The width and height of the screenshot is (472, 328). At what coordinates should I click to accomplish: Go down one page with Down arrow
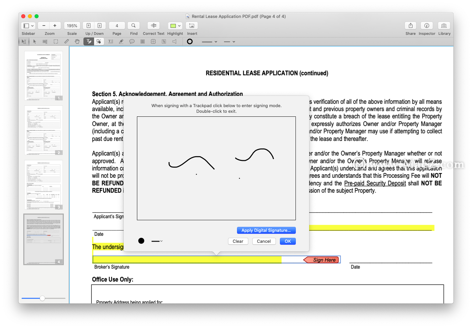[100, 26]
